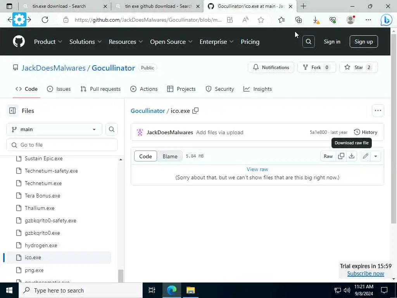The height and width of the screenshot is (298, 397).
Task: Open the Bing chat sidebar icon
Action: [x=387, y=20]
